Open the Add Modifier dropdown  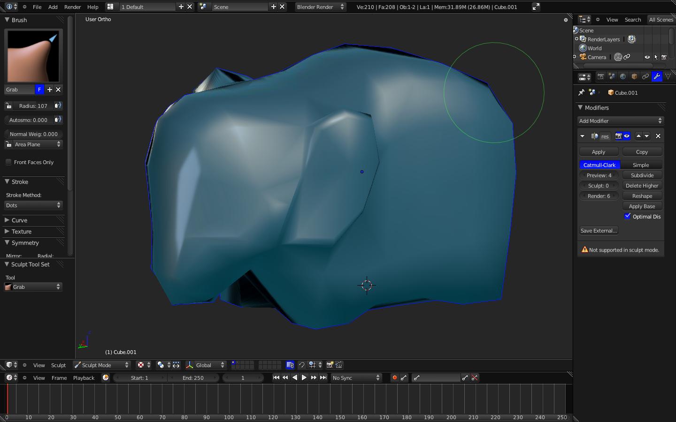coord(620,121)
